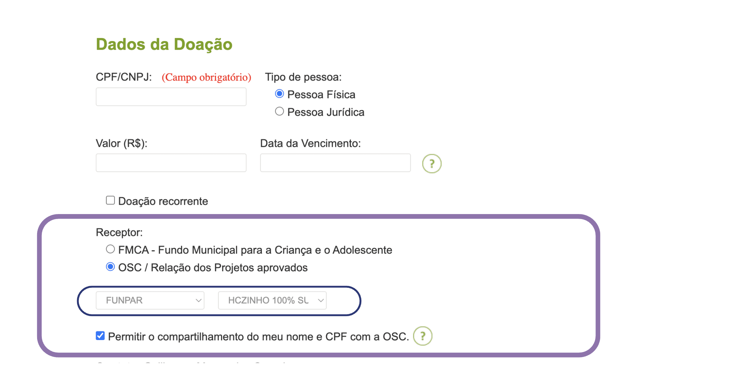Choose the Pessoa Jurídica radio button

coord(279,111)
